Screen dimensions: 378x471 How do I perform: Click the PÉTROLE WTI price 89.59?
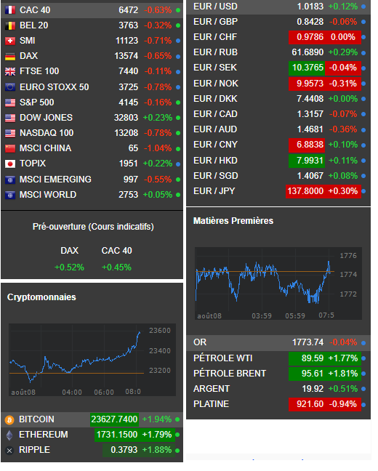pyautogui.click(x=313, y=358)
